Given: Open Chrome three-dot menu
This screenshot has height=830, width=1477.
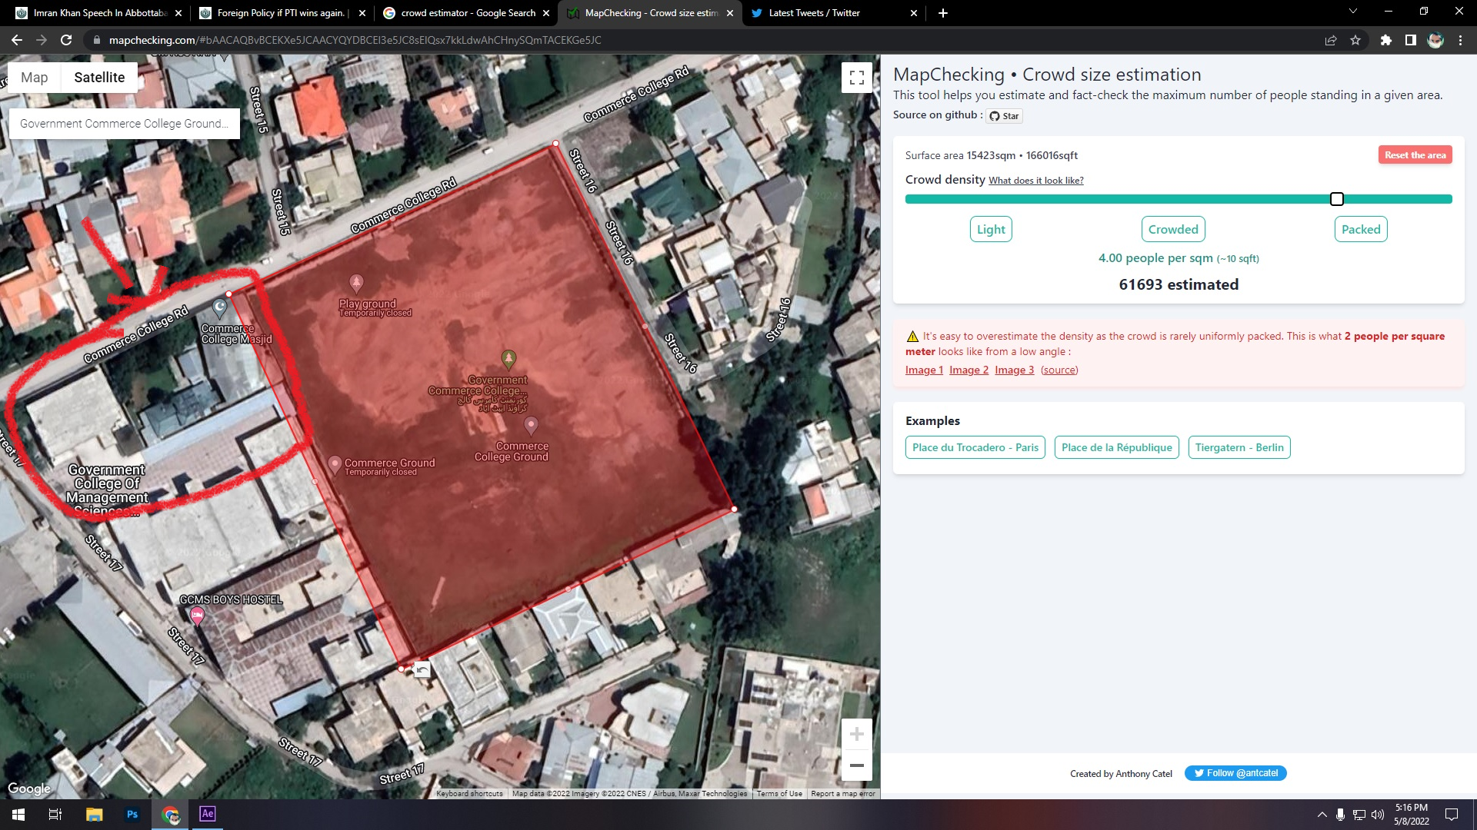Looking at the screenshot, I should click(x=1460, y=40).
